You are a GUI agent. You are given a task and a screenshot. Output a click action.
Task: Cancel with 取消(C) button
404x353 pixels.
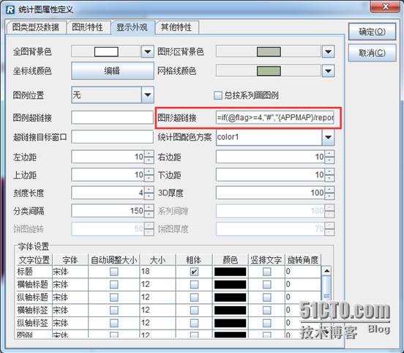click(372, 53)
